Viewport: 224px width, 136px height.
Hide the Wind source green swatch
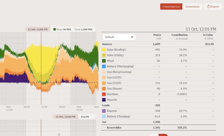104,61
